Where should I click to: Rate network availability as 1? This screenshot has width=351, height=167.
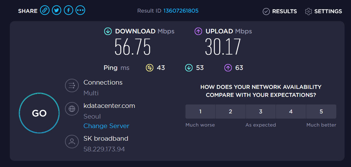tap(200, 112)
